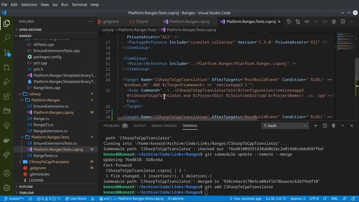Open the Live Share activity icon
This screenshot has height=202, width=359.
(7, 155)
